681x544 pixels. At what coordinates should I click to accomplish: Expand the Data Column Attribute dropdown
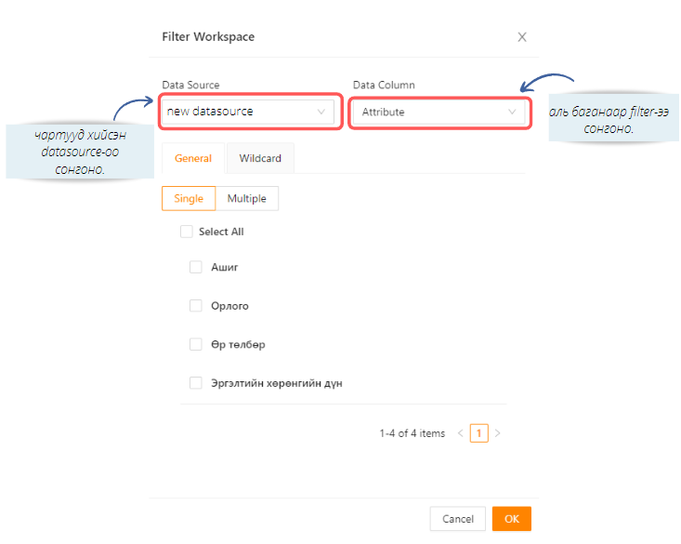437,113
